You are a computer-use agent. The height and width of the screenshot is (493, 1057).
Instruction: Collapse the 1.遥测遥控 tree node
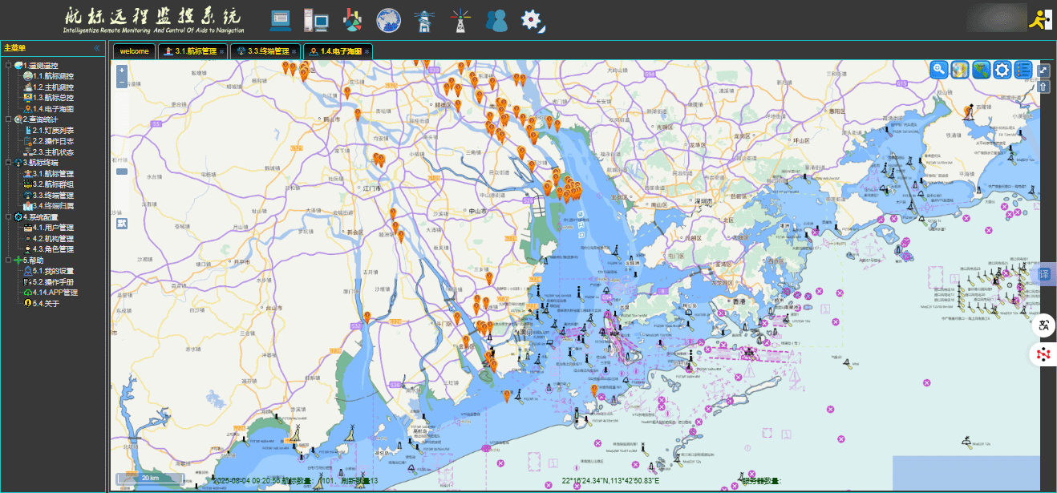8,66
